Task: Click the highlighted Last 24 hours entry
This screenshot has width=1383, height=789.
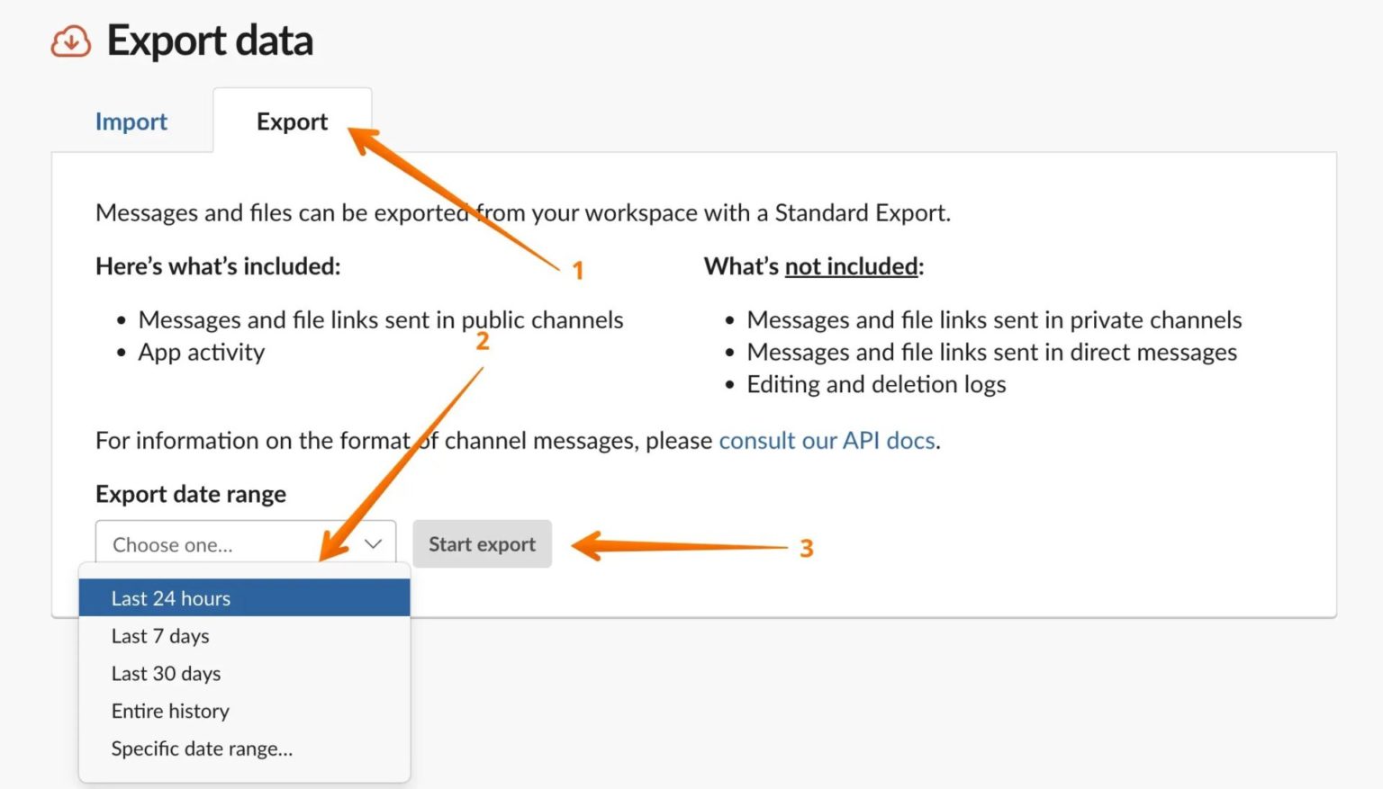Action: [170, 597]
